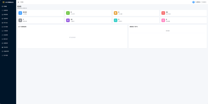This screenshot has width=208, height=104.
Task: Click the green orders icon card
Action: pos(68,13)
